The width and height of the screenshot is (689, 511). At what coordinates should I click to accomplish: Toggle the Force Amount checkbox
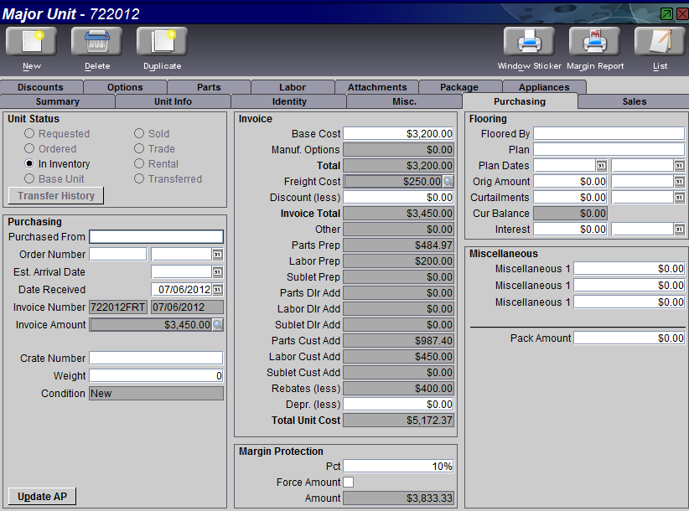click(x=349, y=483)
